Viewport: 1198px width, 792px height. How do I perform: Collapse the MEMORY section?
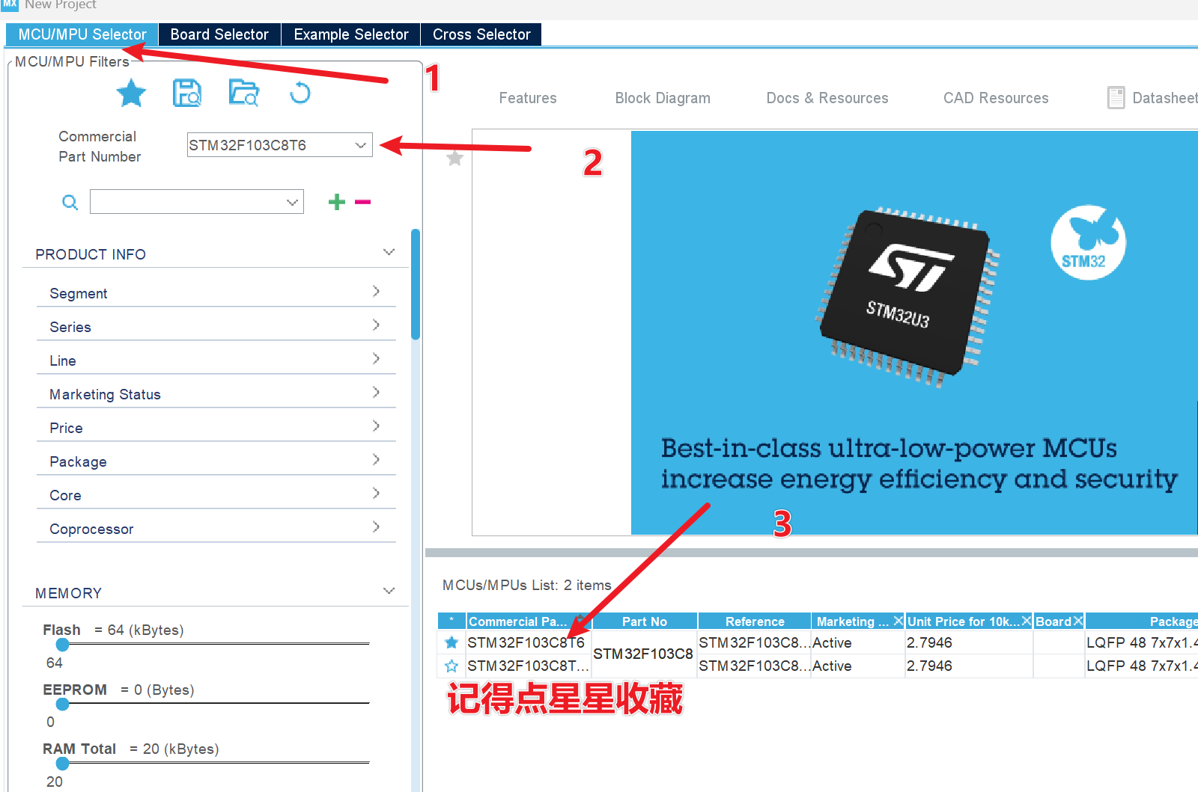(389, 592)
